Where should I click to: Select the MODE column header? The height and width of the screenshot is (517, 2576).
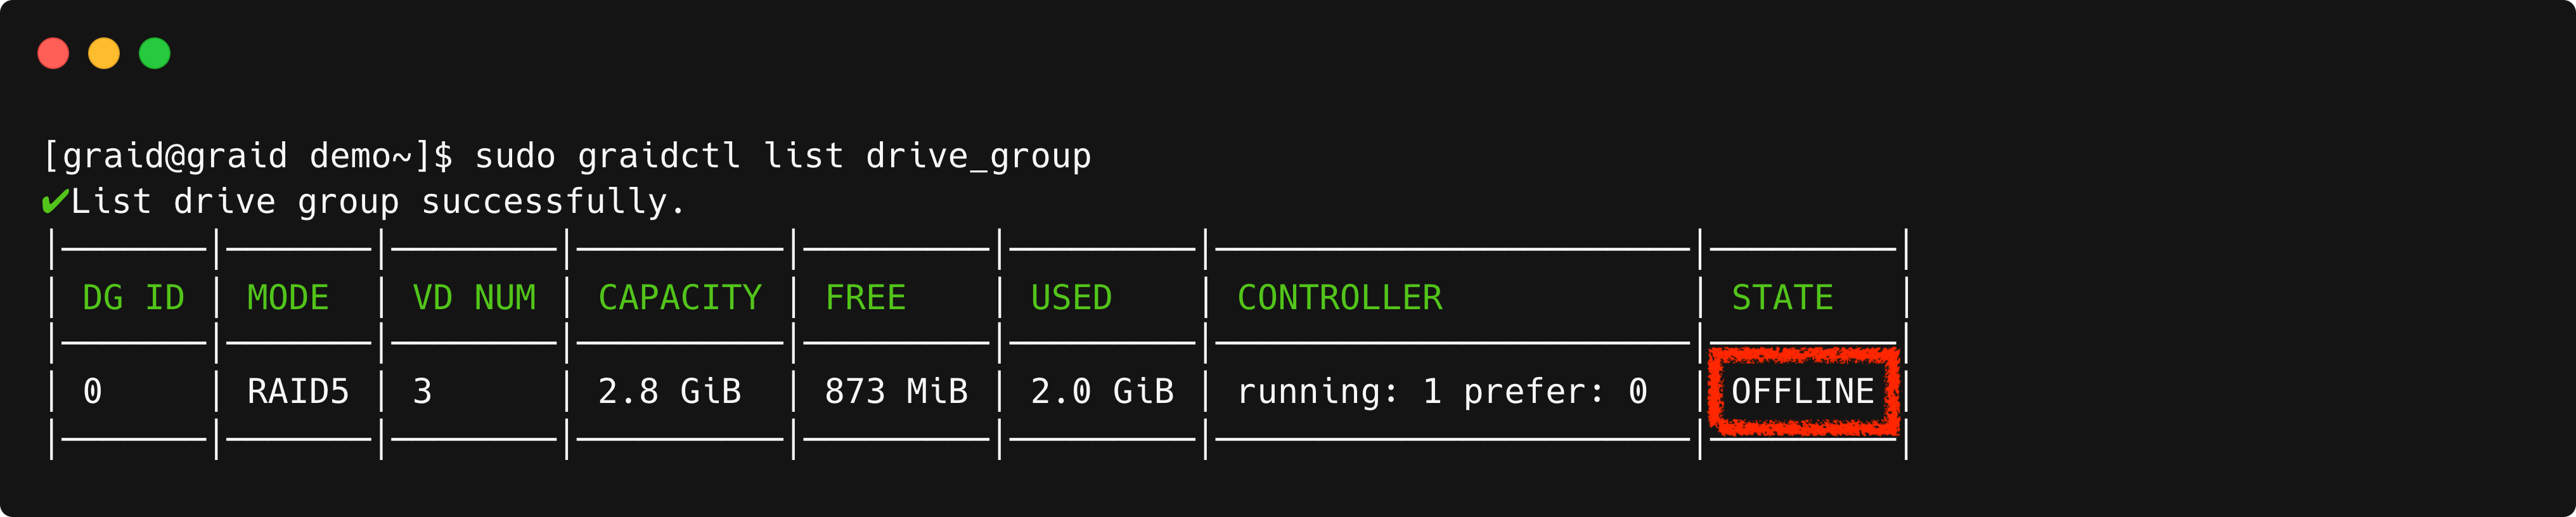click(288, 298)
